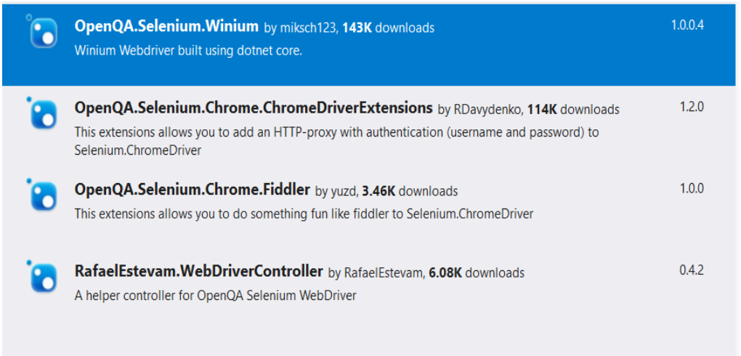Image resolution: width=741 pixels, height=356 pixels.
Task: Click version 0.4.2 of WebDriverController
Action: pos(692,270)
